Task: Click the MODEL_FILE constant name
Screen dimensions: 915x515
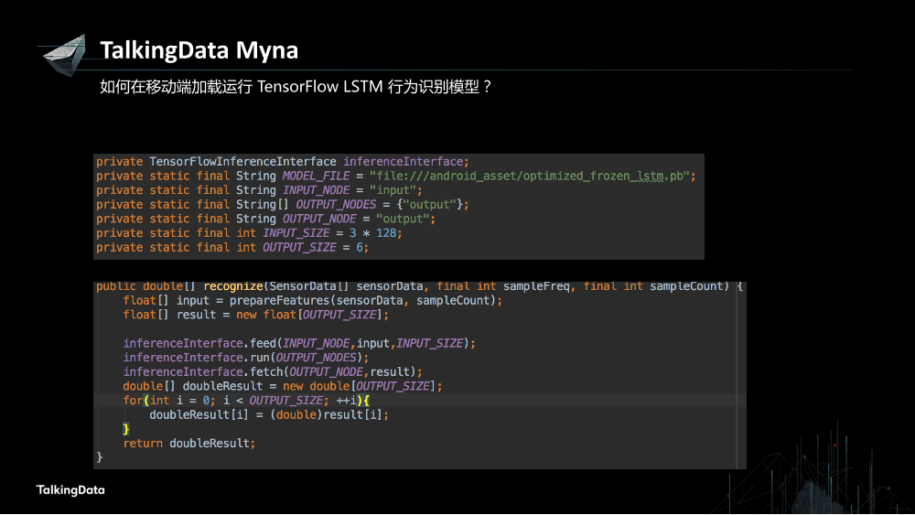Action: coord(316,177)
